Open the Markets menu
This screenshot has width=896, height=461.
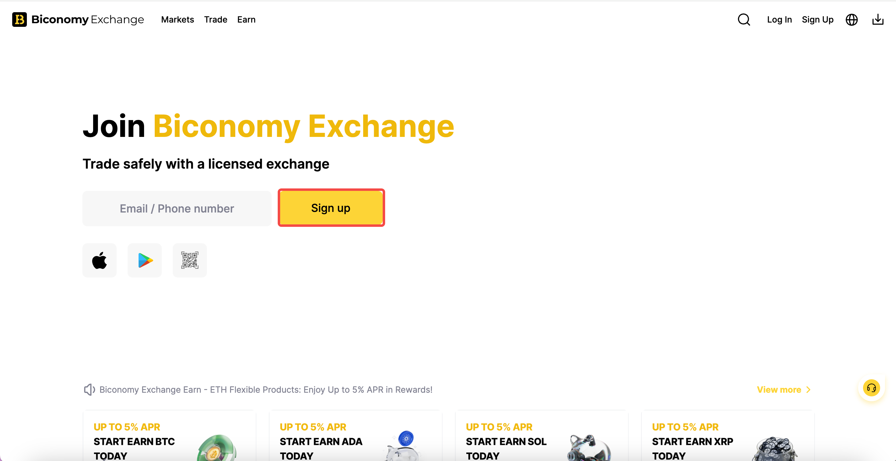pyautogui.click(x=177, y=20)
